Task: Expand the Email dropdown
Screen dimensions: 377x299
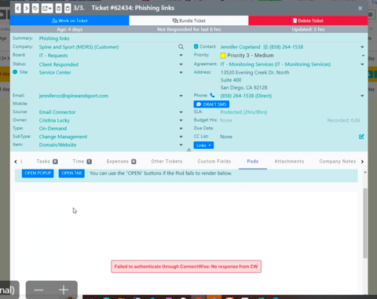Action: 181,96
